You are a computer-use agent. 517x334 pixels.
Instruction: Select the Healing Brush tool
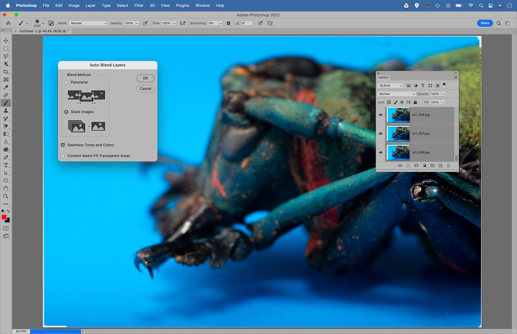pos(6,95)
